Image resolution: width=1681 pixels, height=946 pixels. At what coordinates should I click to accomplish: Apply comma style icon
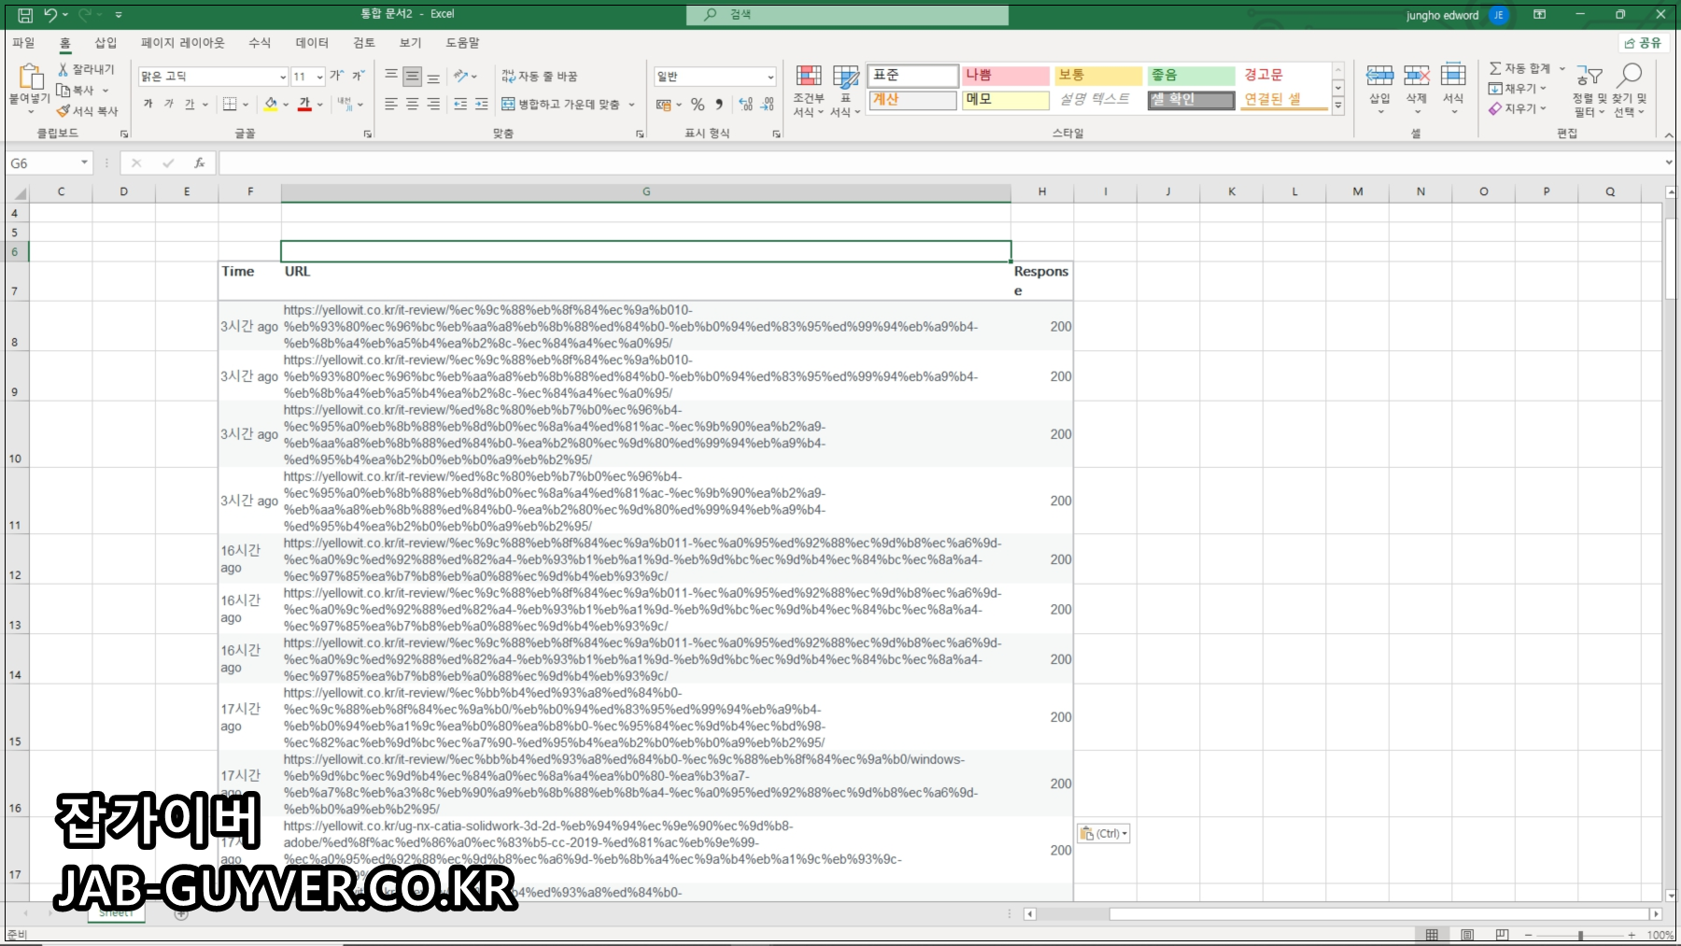pyautogui.click(x=719, y=105)
